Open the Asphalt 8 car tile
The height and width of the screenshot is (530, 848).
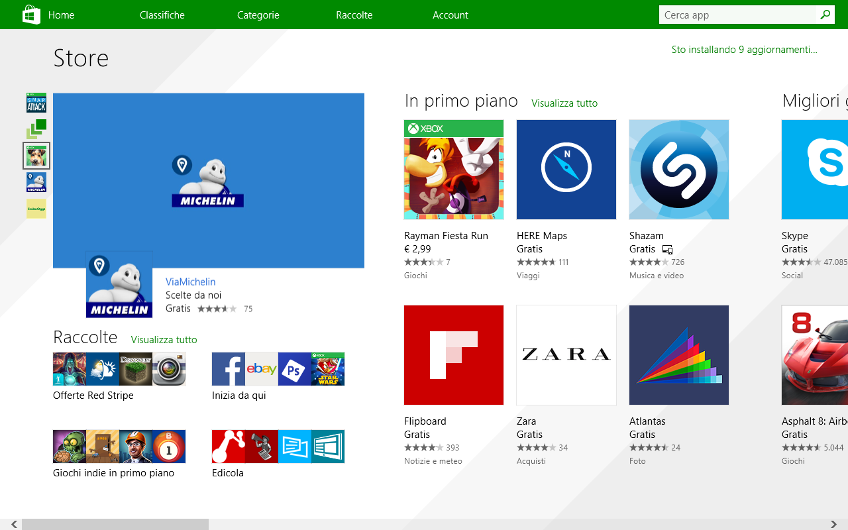(x=815, y=355)
